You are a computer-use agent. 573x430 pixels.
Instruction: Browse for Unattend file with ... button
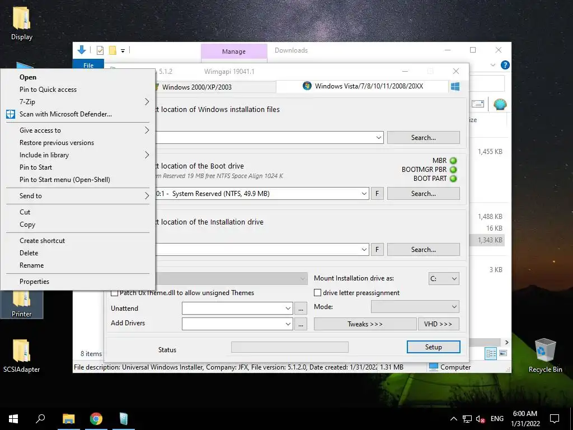(x=300, y=309)
